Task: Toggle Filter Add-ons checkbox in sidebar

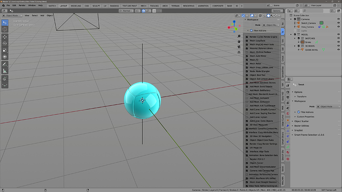Action: pyautogui.click(x=251, y=31)
